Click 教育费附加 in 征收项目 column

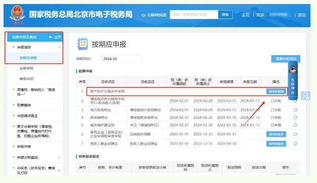coord(99,117)
